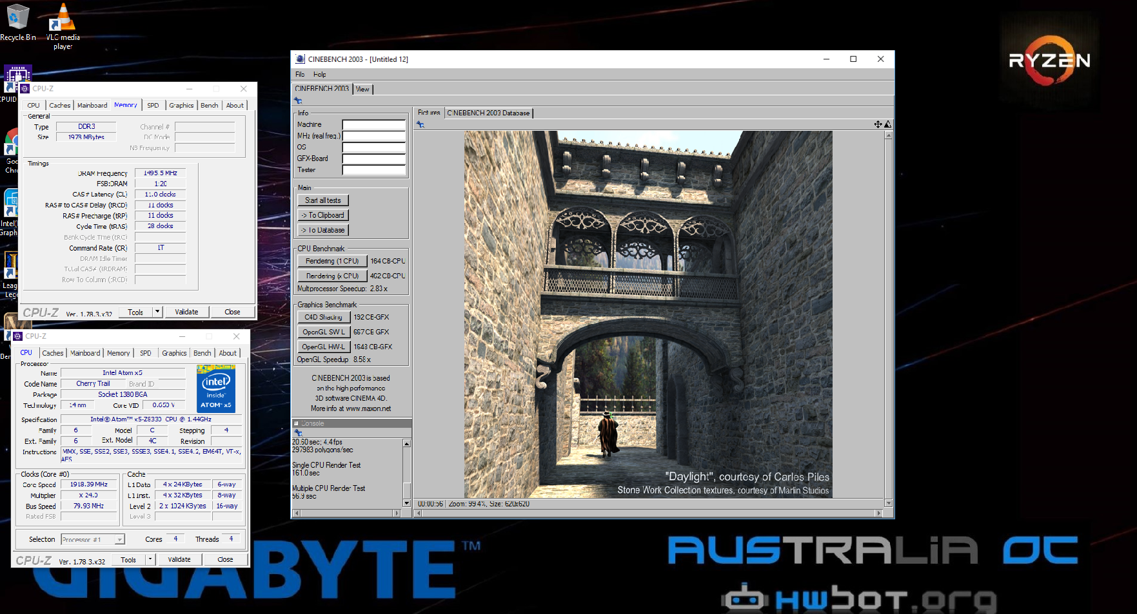Click the pin icon under the CINEBENCH 2003 tab

[298, 101]
